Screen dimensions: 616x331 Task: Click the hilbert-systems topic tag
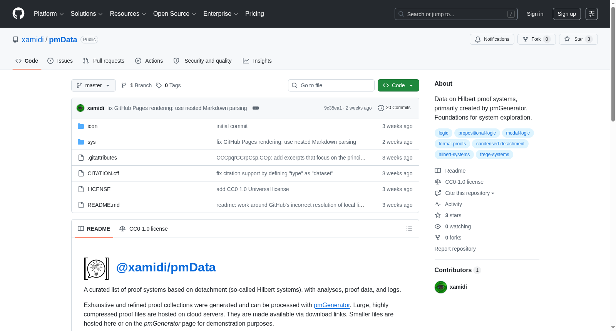(454, 155)
